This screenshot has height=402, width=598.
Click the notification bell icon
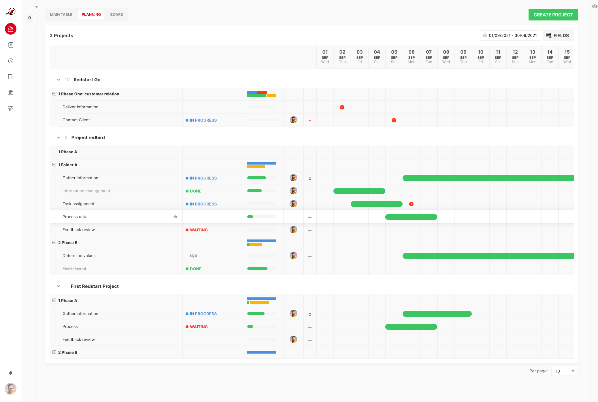(11, 373)
